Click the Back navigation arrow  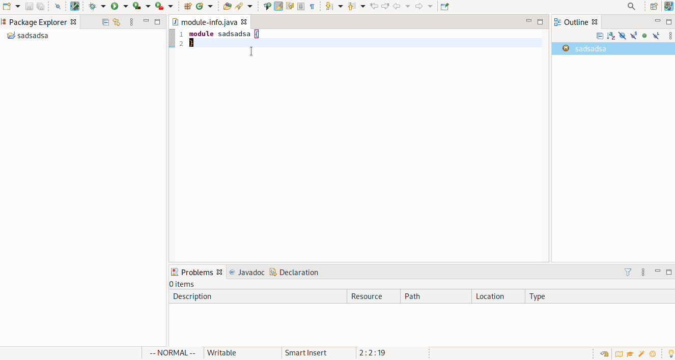pyautogui.click(x=397, y=6)
